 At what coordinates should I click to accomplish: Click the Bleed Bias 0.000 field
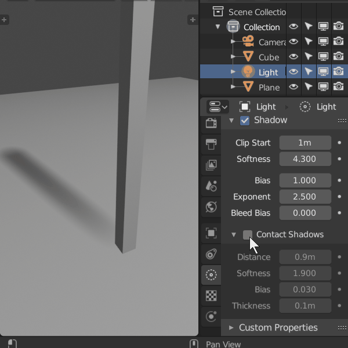click(x=305, y=213)
